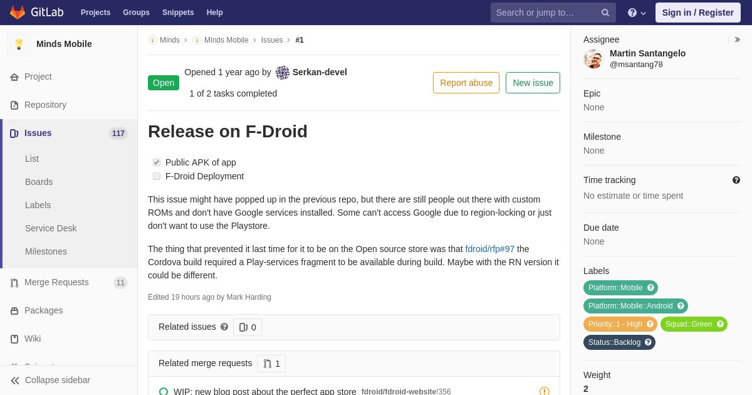Click the open merge request status icon
Viewport: 752px width, 395px height.
pos(164,392)
